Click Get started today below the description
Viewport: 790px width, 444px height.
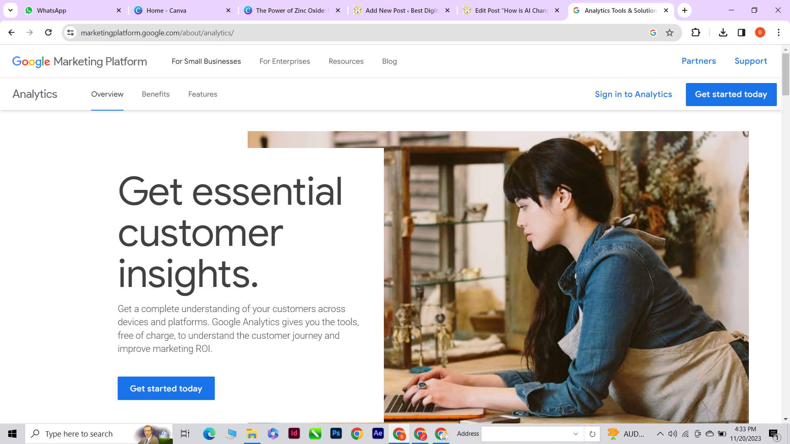pos(166,388)
